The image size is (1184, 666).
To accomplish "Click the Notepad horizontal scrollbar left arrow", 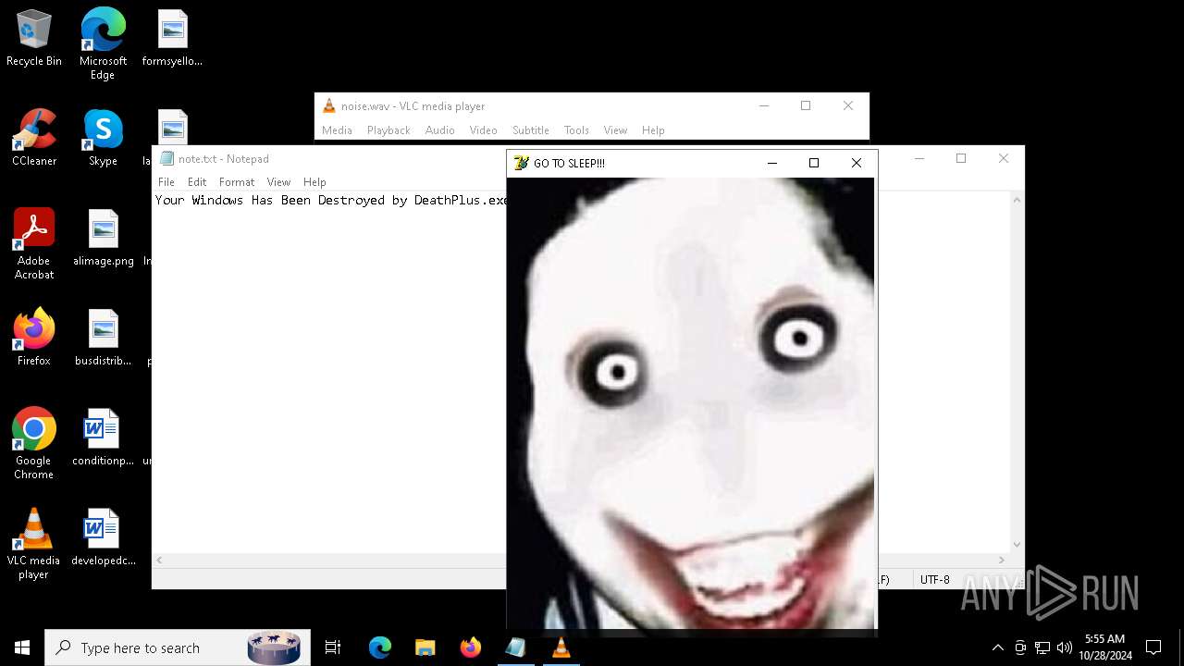I will pyautogui.click(x=160, y=561).
